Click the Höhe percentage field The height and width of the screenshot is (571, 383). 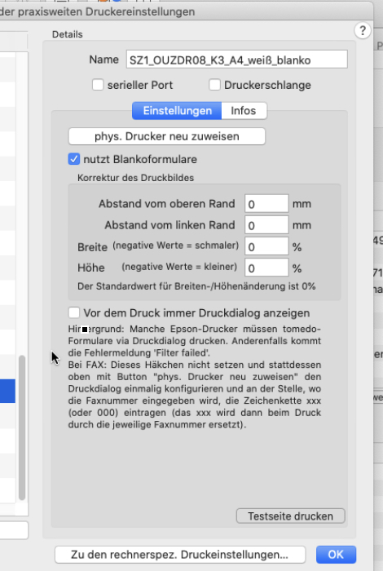(x=266, y=268)
